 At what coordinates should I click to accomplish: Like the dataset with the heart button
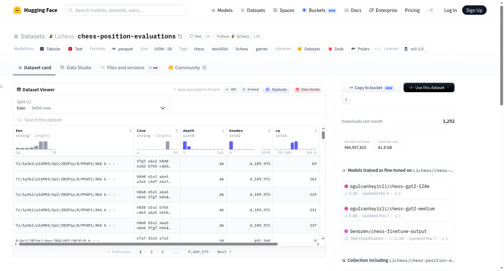(x=195, y=36)
